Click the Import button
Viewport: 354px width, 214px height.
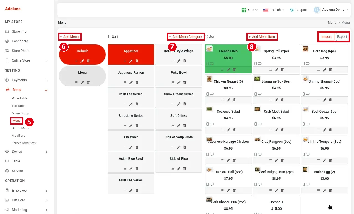(x=327, y=37)
